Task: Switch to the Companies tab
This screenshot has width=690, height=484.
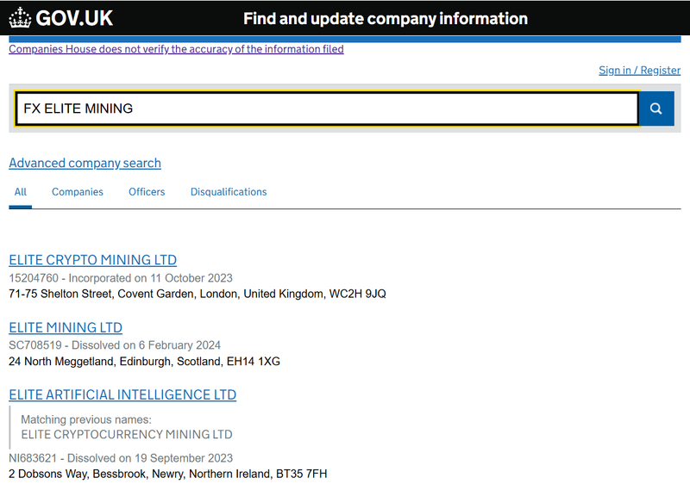Action: coord(78,192)
